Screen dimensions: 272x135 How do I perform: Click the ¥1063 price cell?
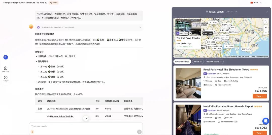108,109
